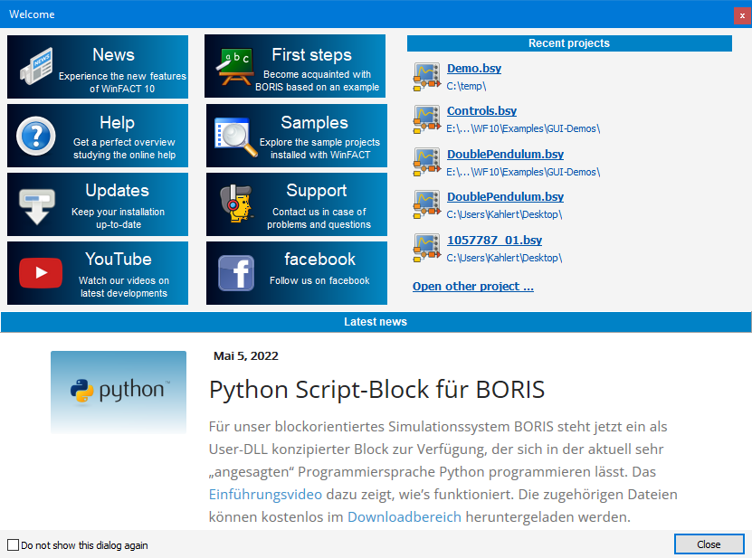Click the newspaper icon on the News tile
Viewport: 752px width, 558px height.
36,66
